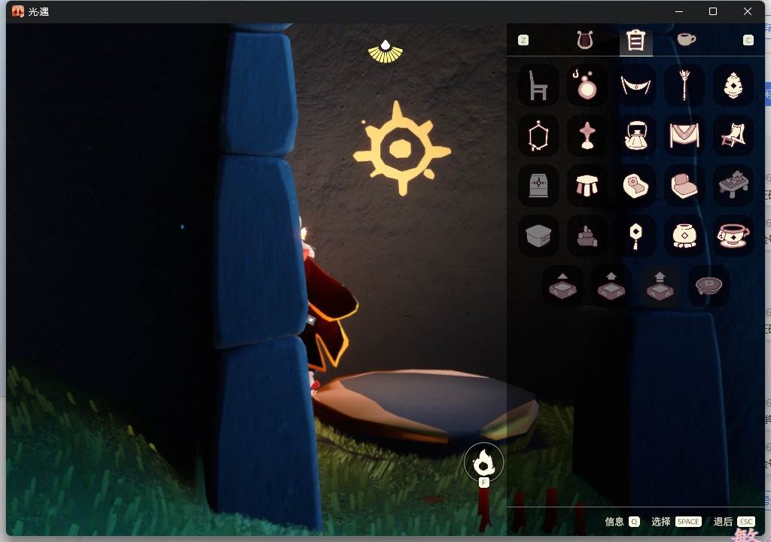Select the platform with small triangle arrow
This screenshot has width=771, height=542.
coord(562,286)
